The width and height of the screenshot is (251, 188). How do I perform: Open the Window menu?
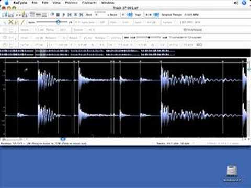108,3
